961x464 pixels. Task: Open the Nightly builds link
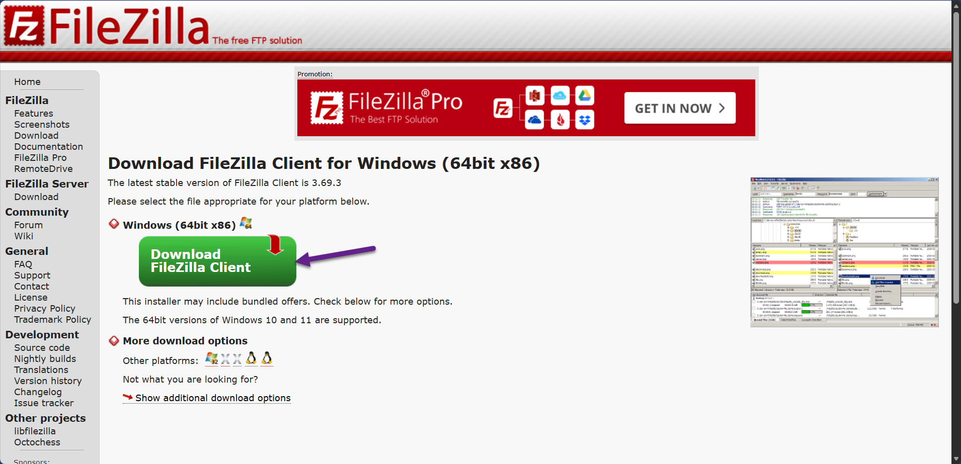click(45, 359)
